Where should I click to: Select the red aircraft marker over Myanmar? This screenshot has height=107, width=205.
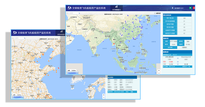click(114, 44)
